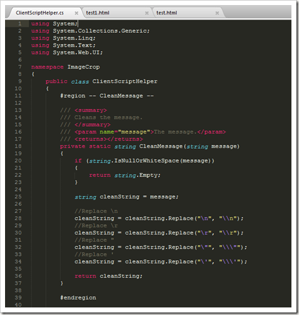Close the test1.html tab
The width and height of the screenshot is (299, 315).
tap(147, 13)
